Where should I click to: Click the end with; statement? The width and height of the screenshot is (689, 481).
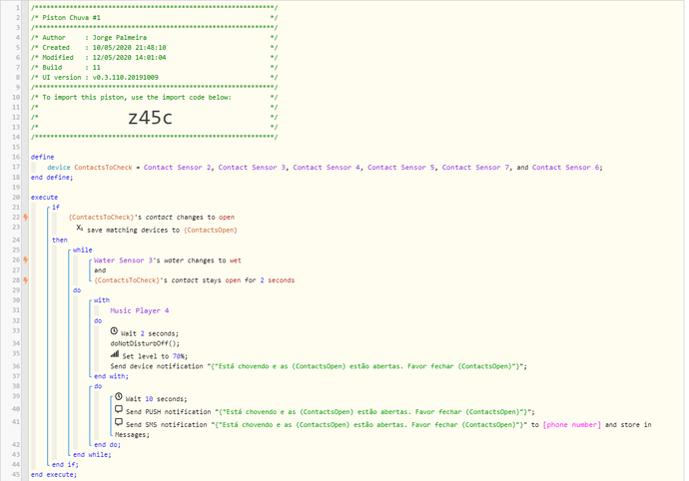[111, 376]
